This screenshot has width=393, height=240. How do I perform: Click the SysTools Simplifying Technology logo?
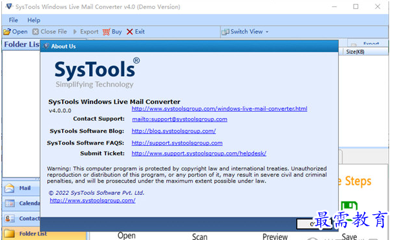click(97, 73)
